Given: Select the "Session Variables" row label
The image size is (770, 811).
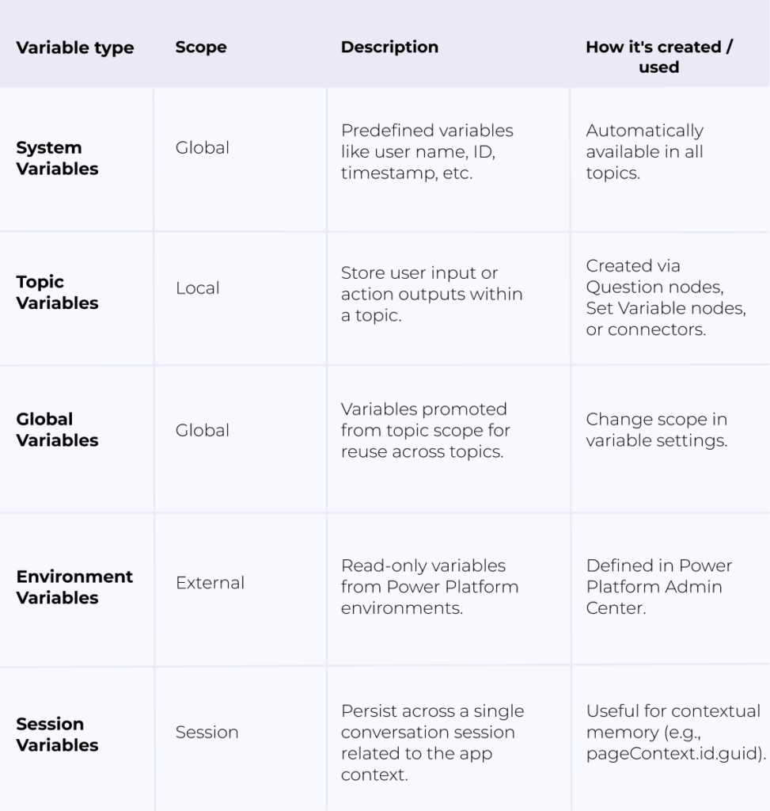Looking at the screenshot, I should point(57,734).
